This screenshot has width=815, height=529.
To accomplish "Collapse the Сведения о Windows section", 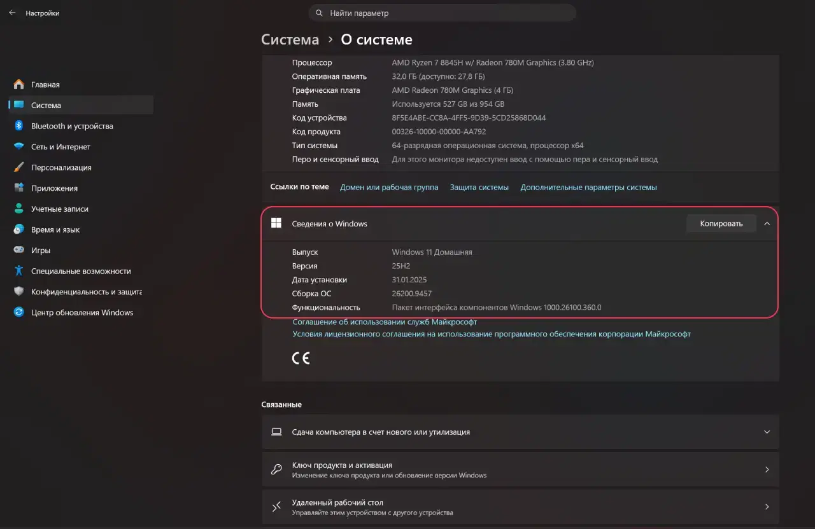I will click(767, 223).
